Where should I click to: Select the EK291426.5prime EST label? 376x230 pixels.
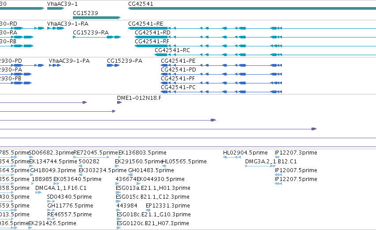[x=52, y=223]
